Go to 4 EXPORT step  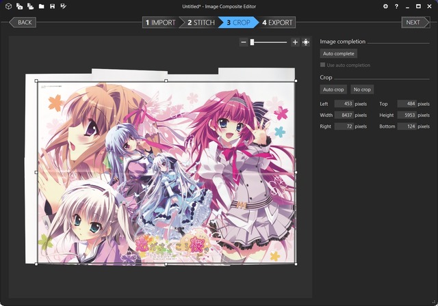point(277,23)
